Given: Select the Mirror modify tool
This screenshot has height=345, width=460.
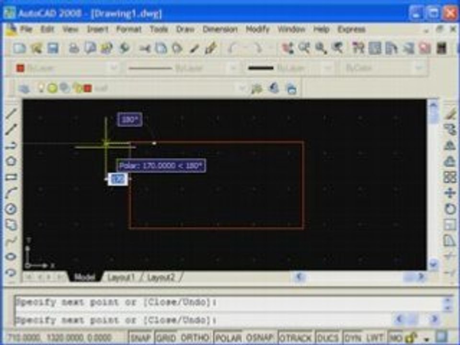Looking at the screenshot, I should click(450, 146).
